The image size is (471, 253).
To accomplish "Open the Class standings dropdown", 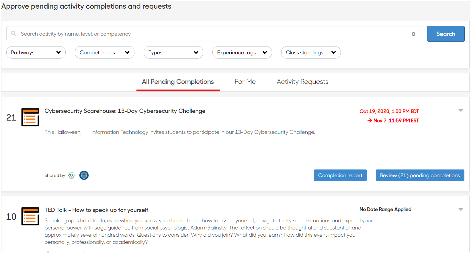I will pos(311,52).
